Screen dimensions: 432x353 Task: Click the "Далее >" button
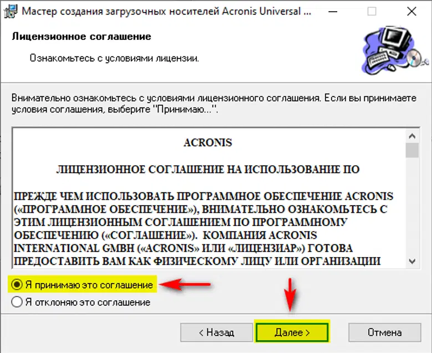pos(292,332)
